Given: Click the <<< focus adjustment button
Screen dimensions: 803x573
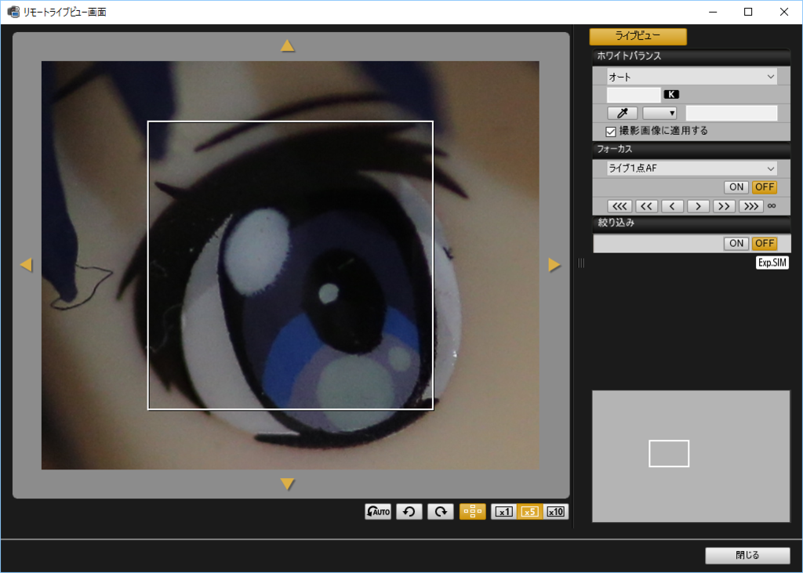Looking at the screenshot, I should [x=620, y=206].
